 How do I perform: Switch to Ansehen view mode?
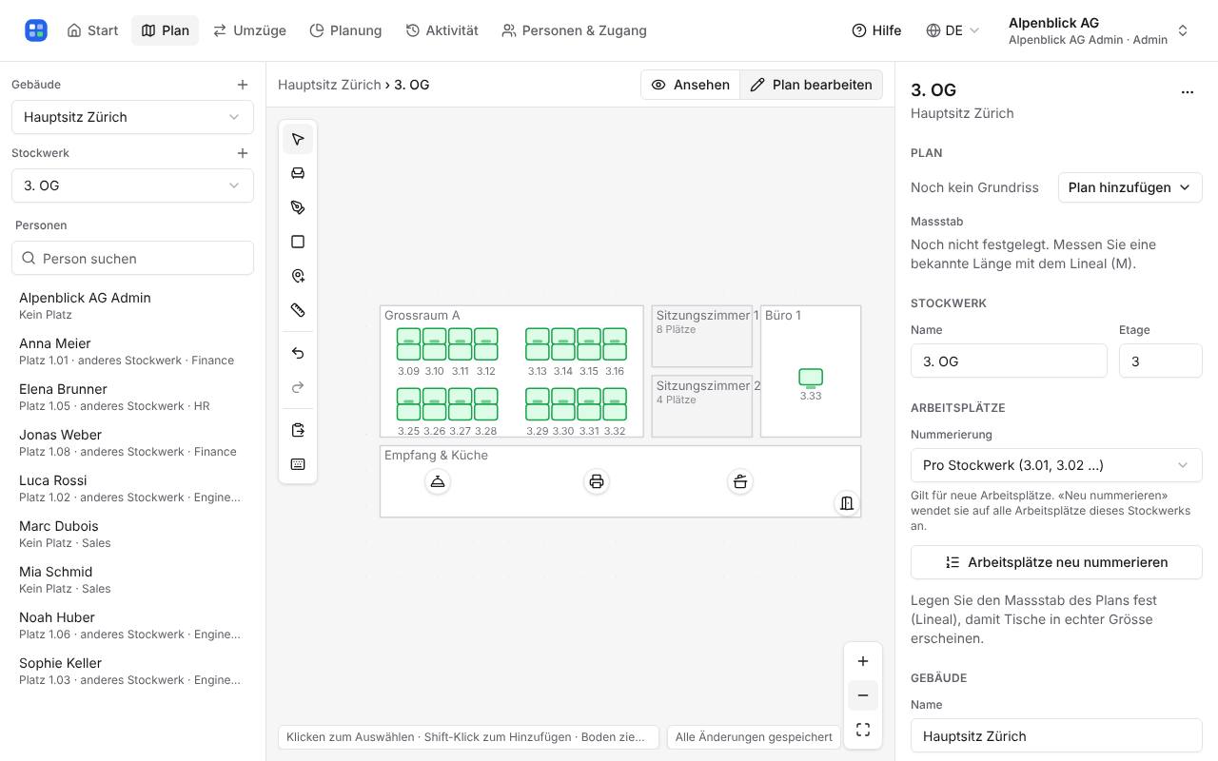(x=691, y=85)
